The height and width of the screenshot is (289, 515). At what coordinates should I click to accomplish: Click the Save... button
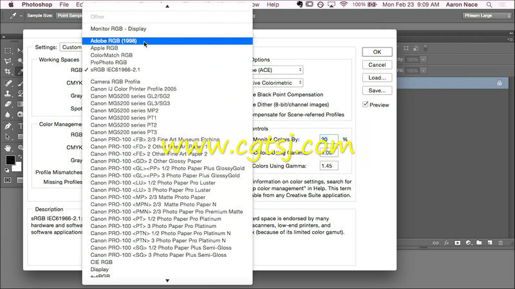click(x=377, y=91)
